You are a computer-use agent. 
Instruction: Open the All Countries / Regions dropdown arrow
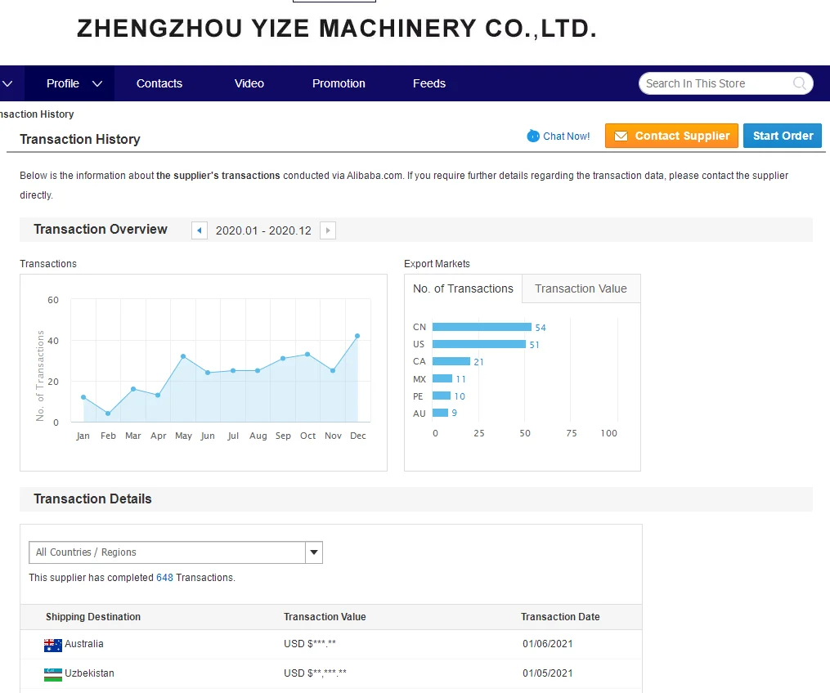pyautogui.click(x=314, y=552)
